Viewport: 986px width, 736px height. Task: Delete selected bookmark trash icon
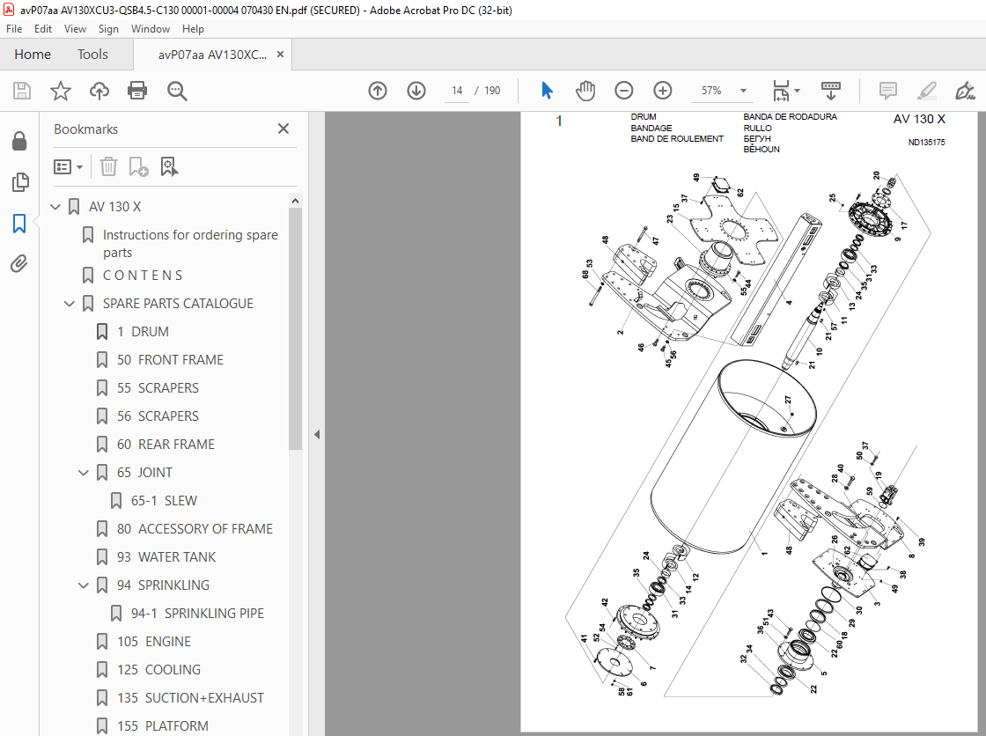(109, 166)
